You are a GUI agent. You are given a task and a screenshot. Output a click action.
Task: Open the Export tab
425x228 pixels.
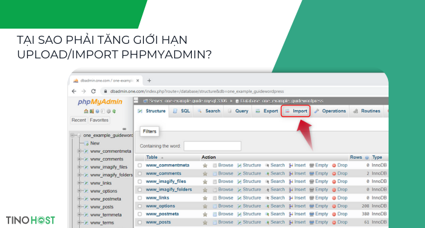coord(267,111)
